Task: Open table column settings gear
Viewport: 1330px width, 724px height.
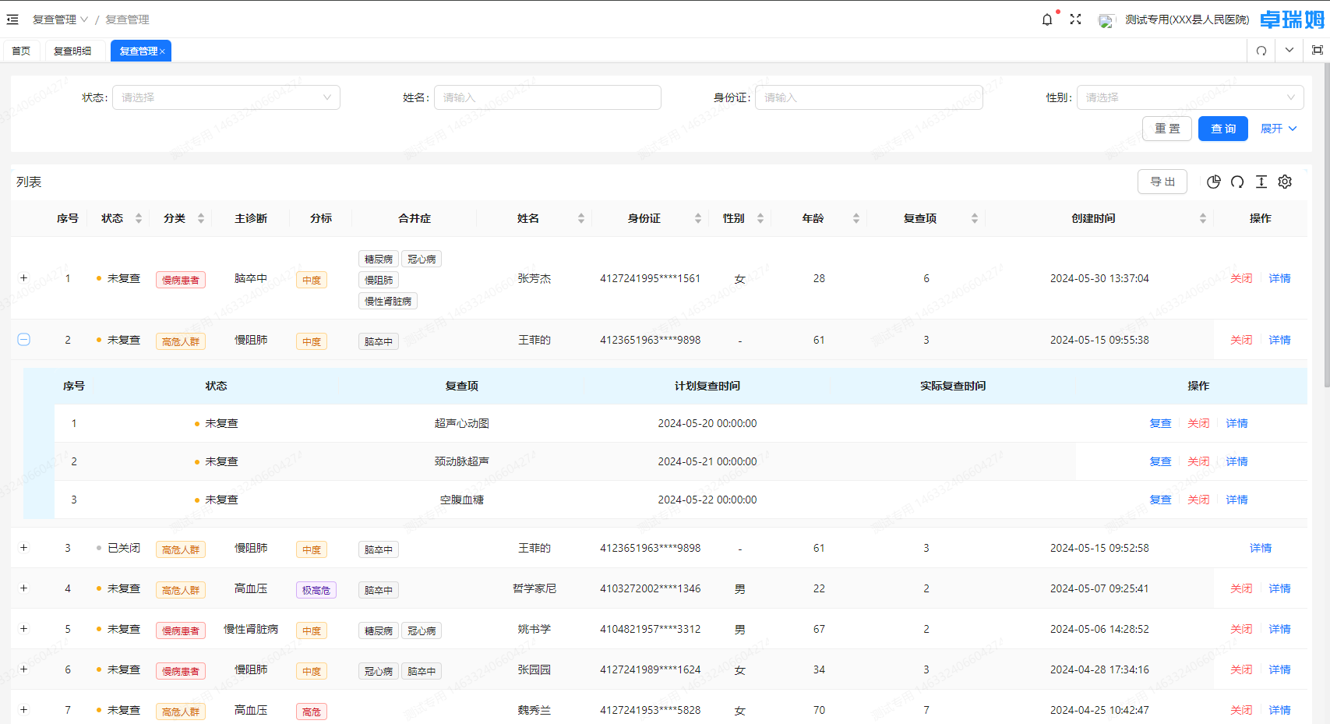Action: coord(1285,182)
